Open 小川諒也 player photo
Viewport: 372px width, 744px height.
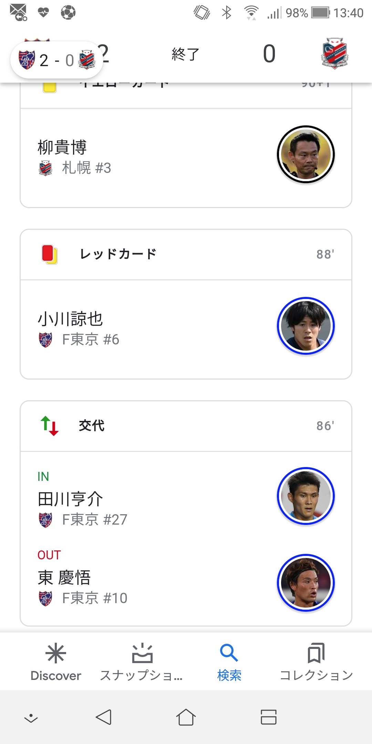click(306, 326)
